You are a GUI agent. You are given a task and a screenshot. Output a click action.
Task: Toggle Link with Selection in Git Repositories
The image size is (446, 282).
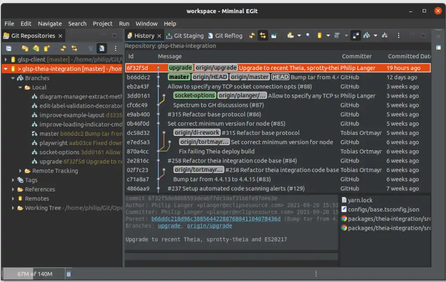74,48
